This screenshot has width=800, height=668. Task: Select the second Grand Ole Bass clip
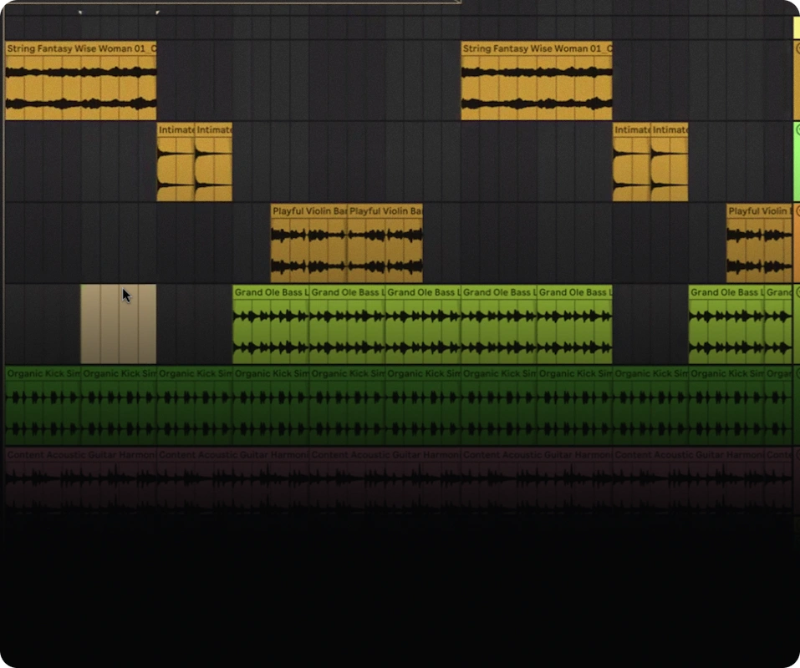[x=347, y=325]
